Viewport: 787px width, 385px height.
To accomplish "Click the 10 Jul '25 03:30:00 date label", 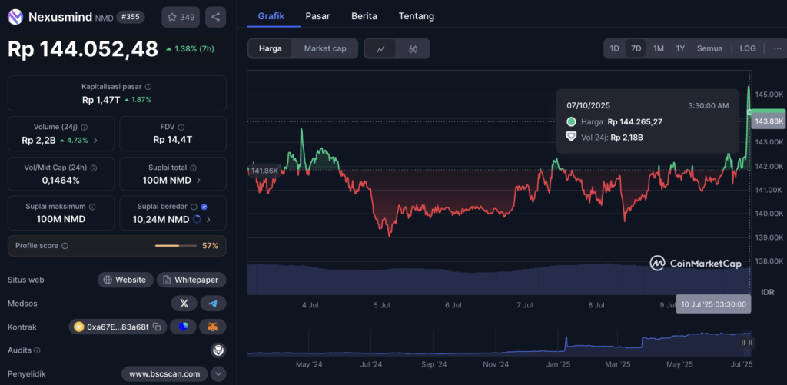I will click(713, 304).
